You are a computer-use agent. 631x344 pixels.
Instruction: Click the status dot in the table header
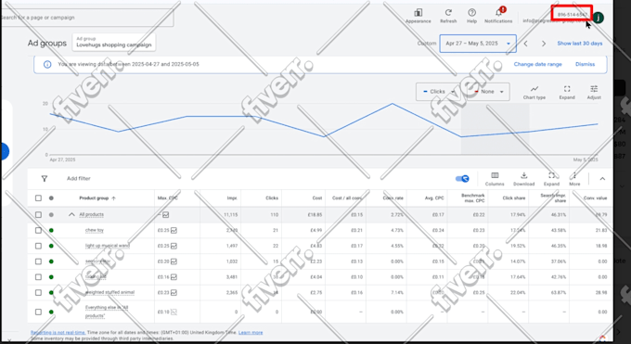(x=51, y=197)
